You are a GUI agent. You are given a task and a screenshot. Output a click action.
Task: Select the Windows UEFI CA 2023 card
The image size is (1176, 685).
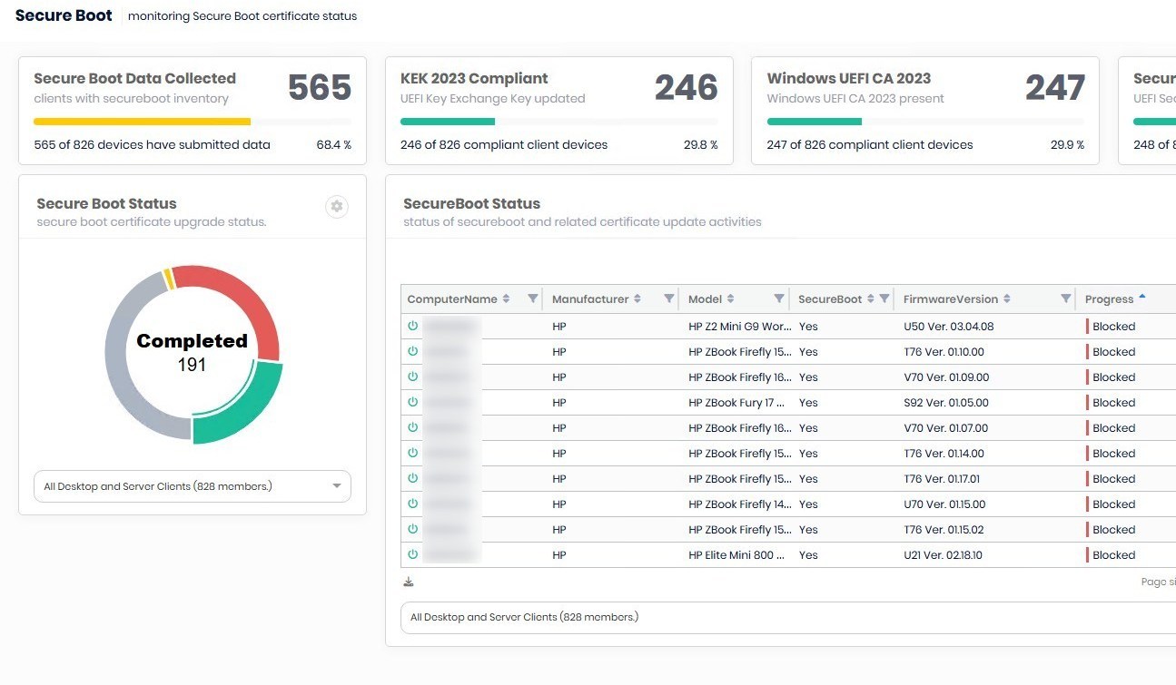924,111
